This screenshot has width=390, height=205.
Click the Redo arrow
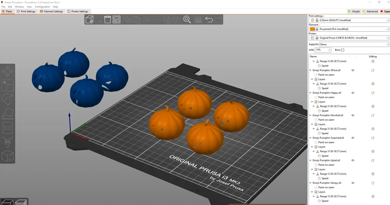coord(218,19)
